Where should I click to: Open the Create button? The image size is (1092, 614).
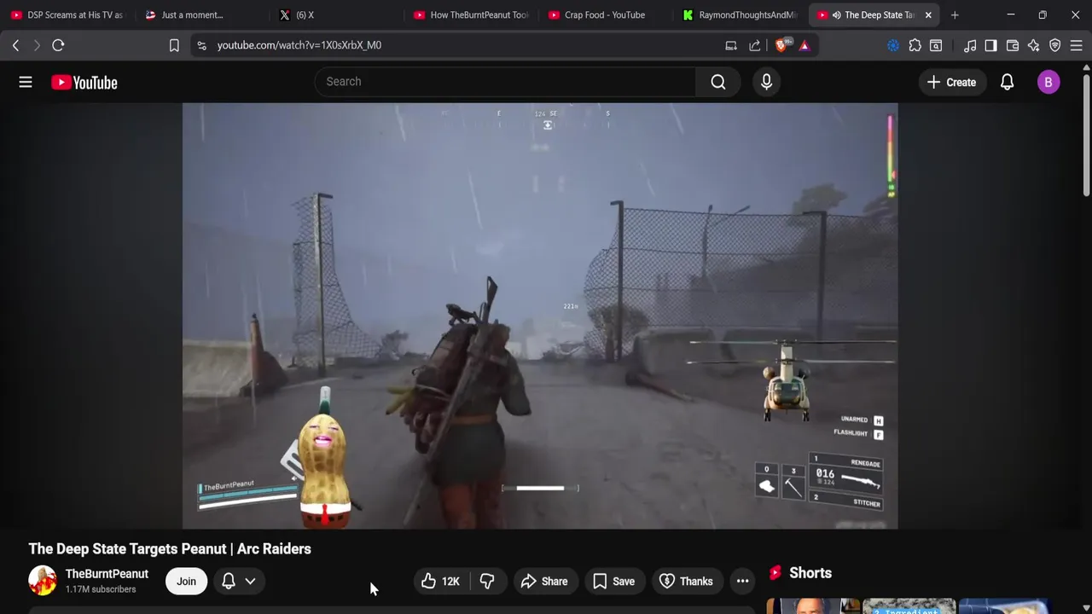951,82
